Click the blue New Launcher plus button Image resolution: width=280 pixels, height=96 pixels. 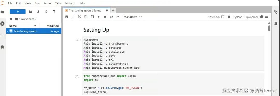[18, 12]
